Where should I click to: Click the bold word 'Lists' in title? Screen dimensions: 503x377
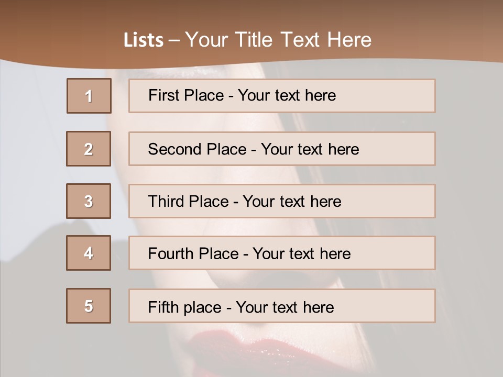[x=144, y=40]
